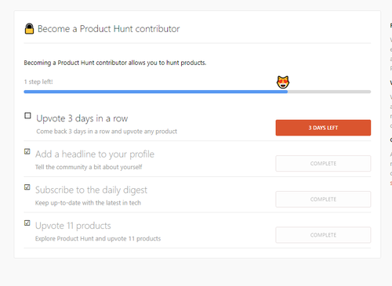Select the Subscribe to the daily digest title
Screen dimensions: 392x286
[x=91, y=190]
